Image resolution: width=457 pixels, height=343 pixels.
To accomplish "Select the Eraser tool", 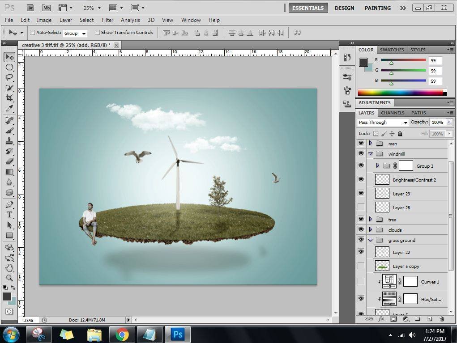I will [9, 161].
